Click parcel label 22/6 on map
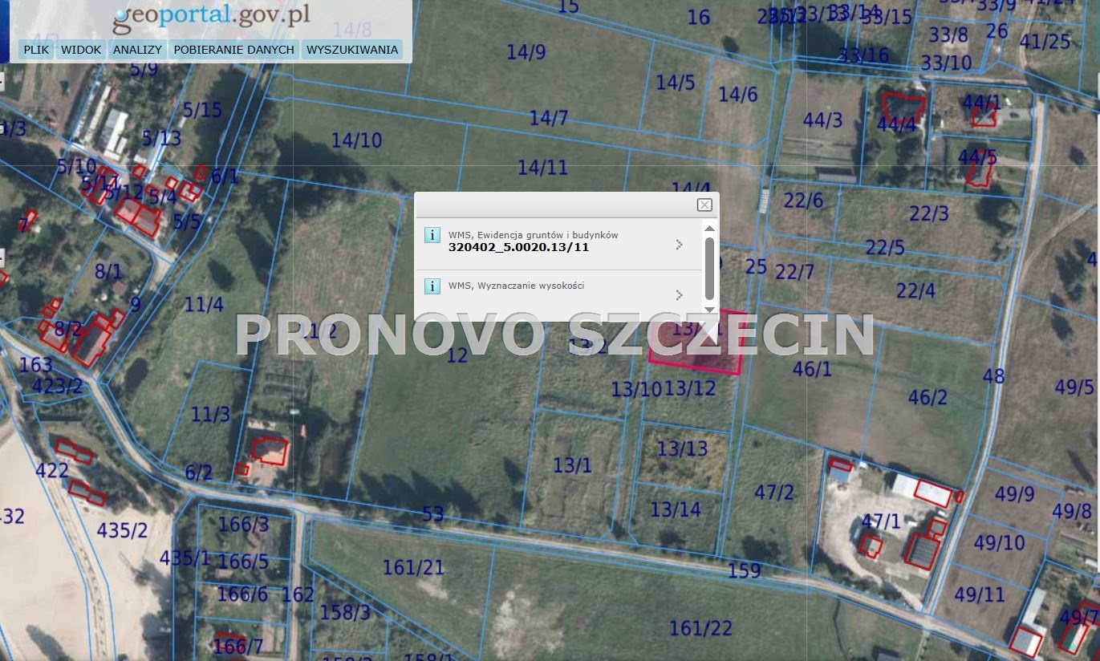This screenshot has height=661, width=1100. [x=804, y=201]
